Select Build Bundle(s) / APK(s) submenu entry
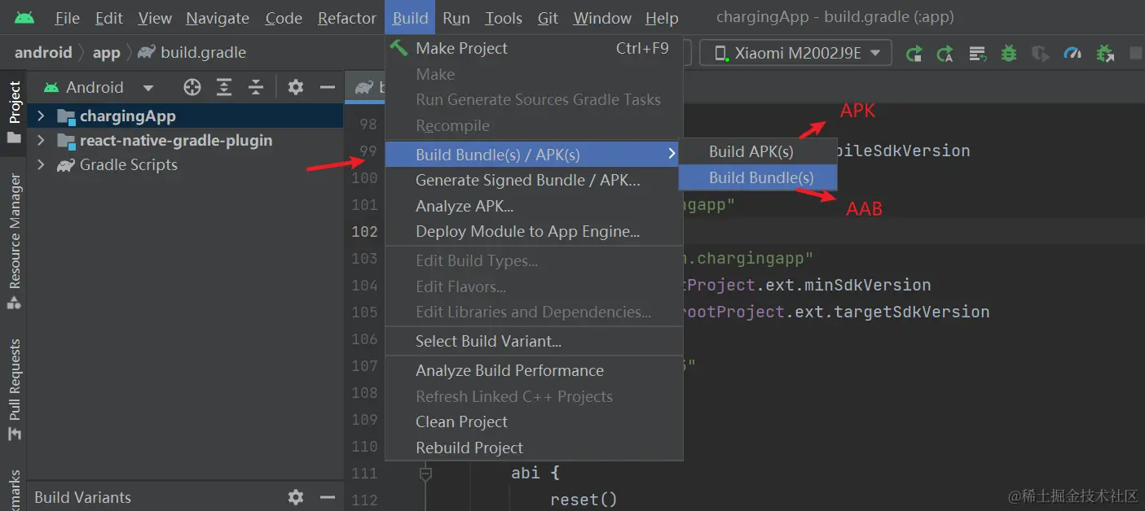The height and width of the screenshot is (511, 1145). (x=534, y=154)
